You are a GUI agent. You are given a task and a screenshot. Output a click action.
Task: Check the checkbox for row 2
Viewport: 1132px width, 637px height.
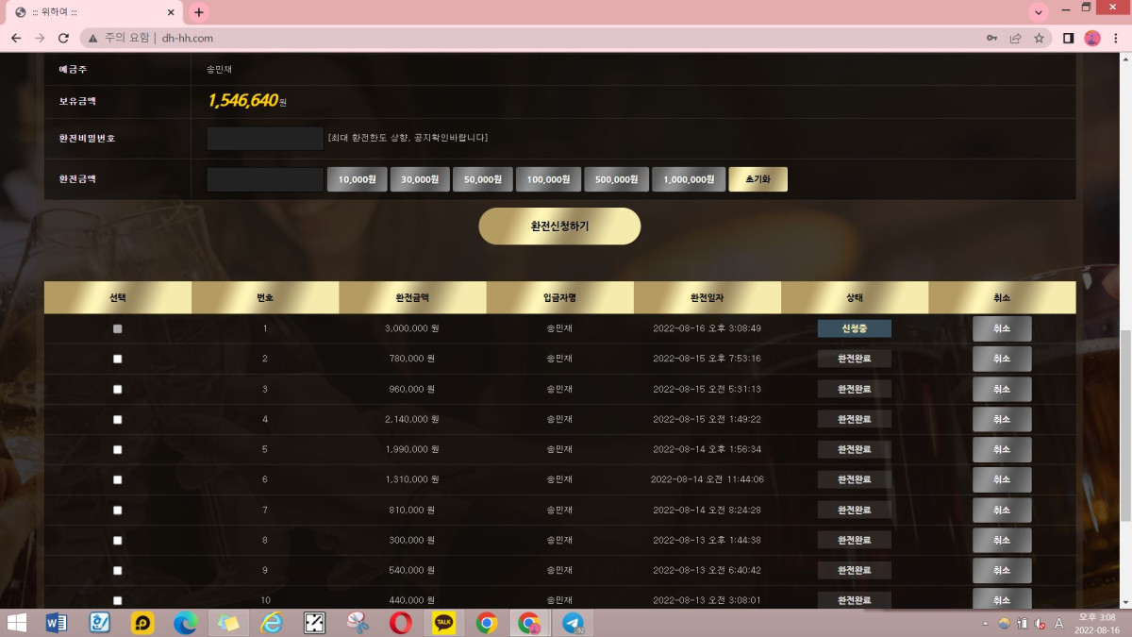pyautogui.click(x=118, y=359)
